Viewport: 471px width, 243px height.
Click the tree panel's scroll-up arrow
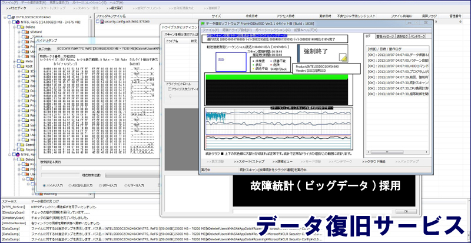[x=91, y=18]
